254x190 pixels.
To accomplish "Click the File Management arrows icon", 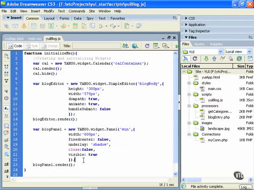I will (124, 46).
